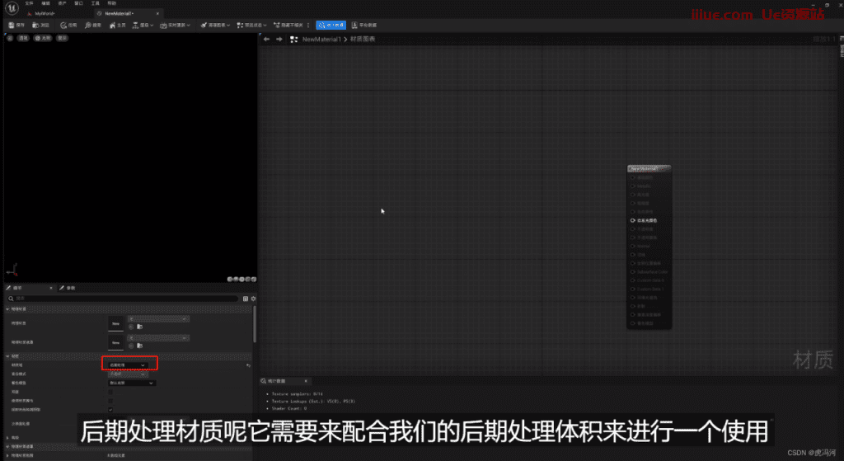The image size is (844, 461).
Task: Click the 平台数据 (Platform Stats) button
Action: (x=364, y=26)
